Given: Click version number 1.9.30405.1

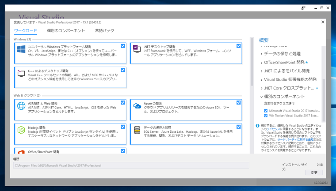Looking at the screenshot, I should pyautogui.click(x=321, y=183).
